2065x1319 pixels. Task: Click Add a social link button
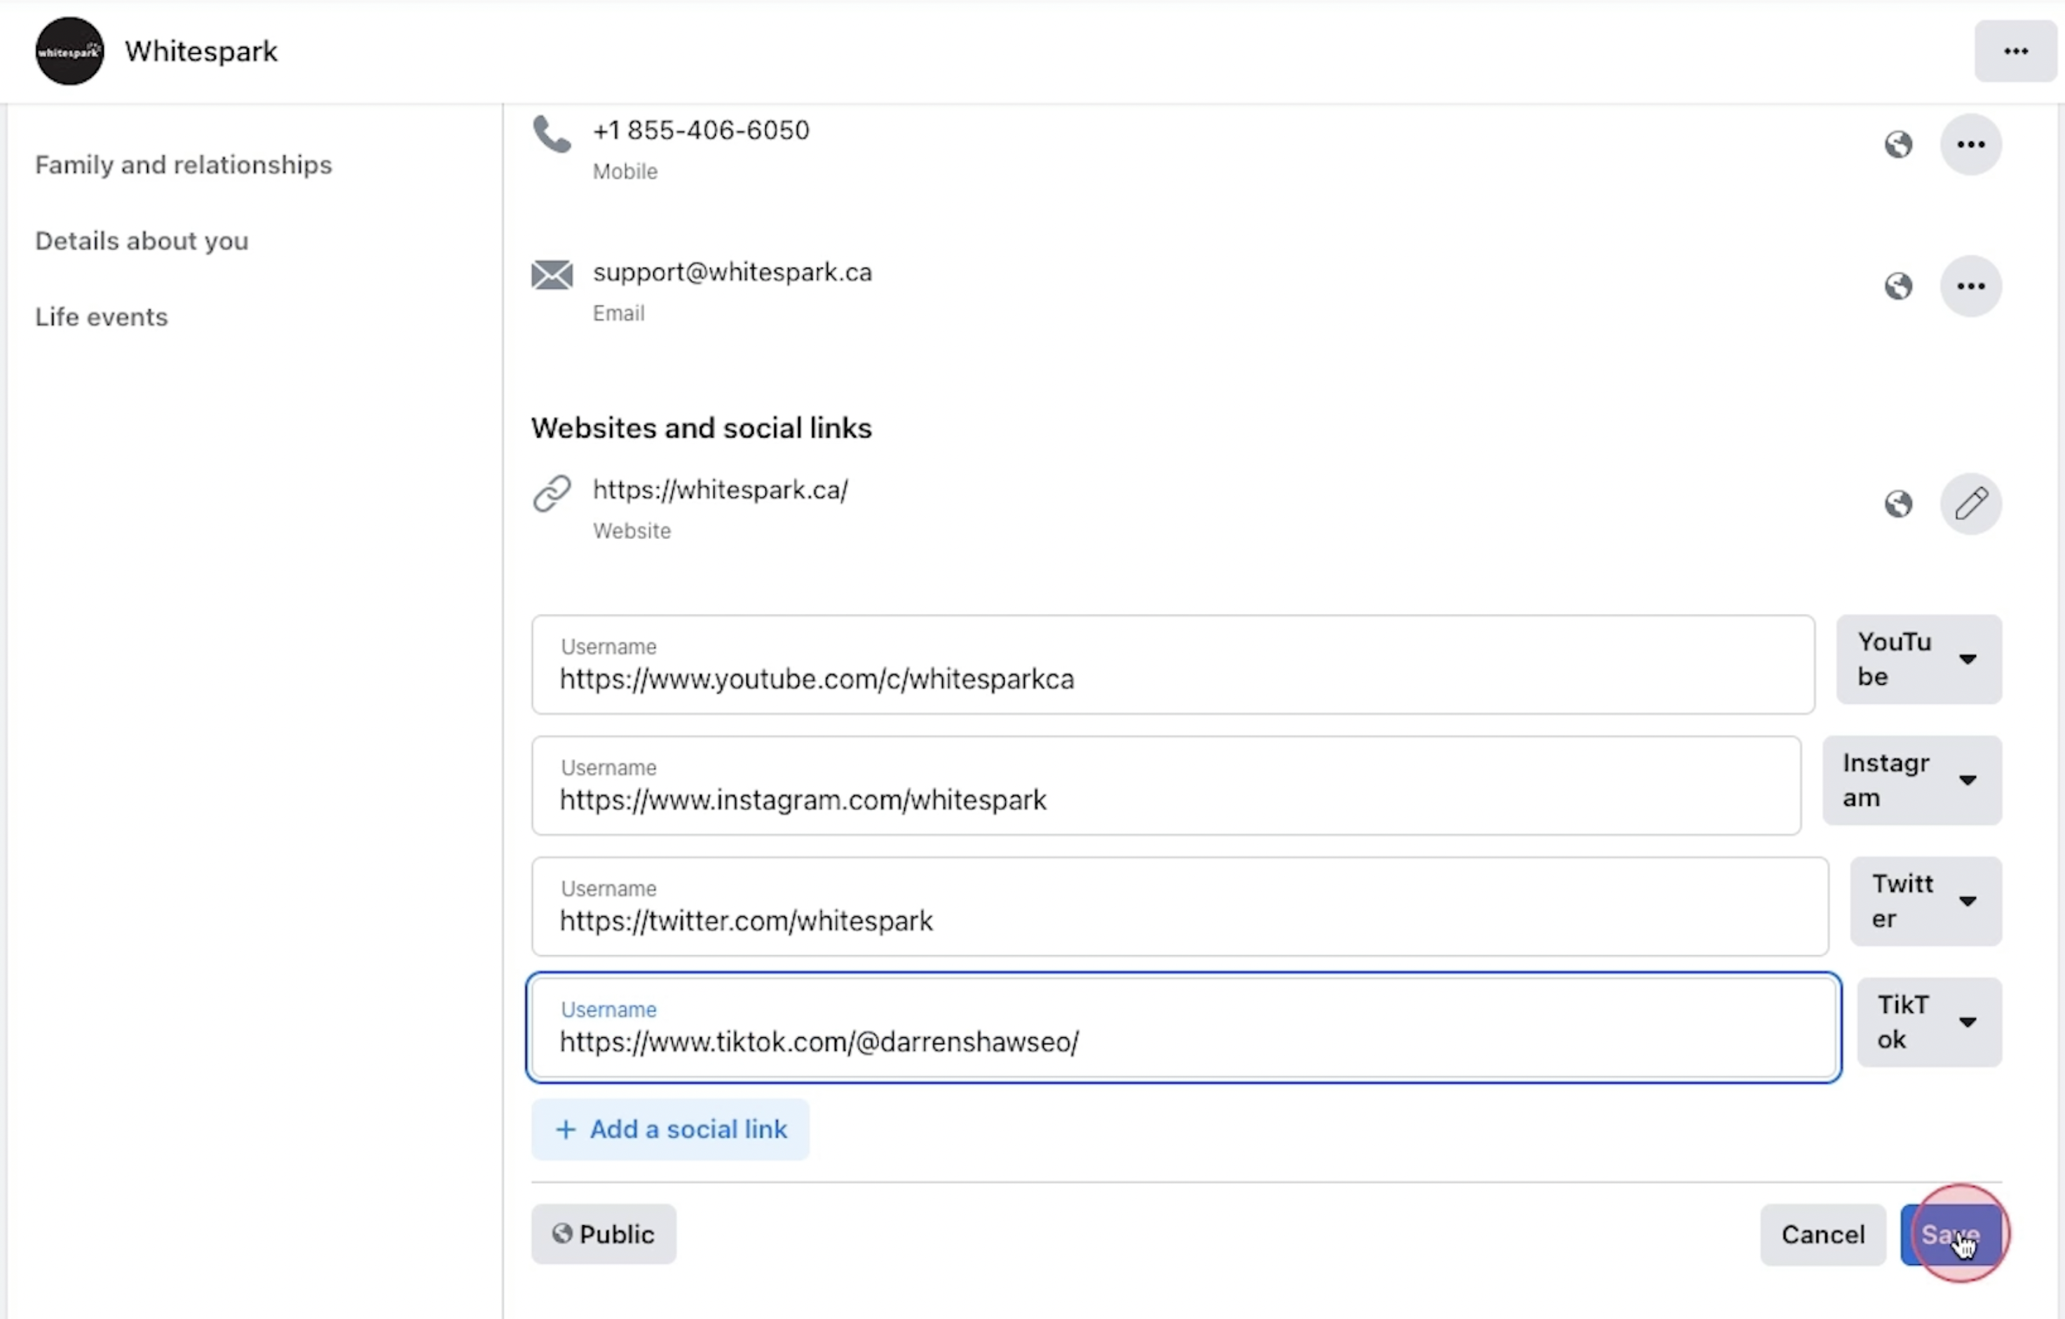coord(669,1130)
